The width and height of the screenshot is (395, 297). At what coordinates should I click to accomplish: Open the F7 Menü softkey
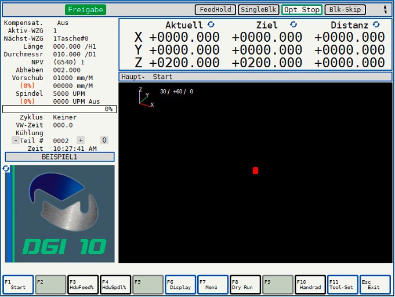(x=213, y=285)
